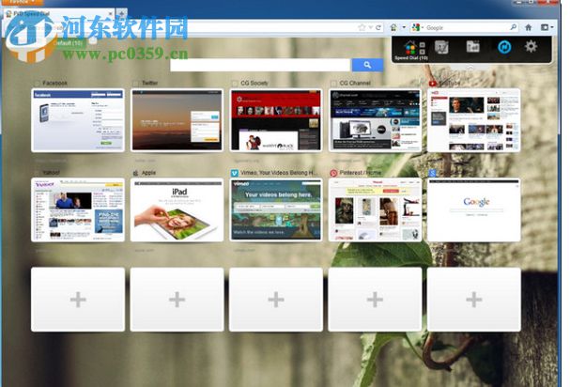Open the YouTube dial thumbnail
Viewport: 570px width, 387px height.
point(473,120)
